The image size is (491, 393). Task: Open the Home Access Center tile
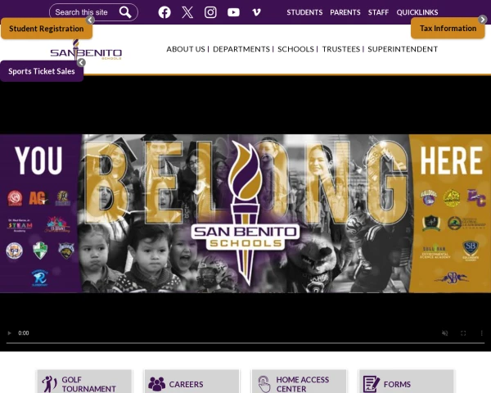299,382
